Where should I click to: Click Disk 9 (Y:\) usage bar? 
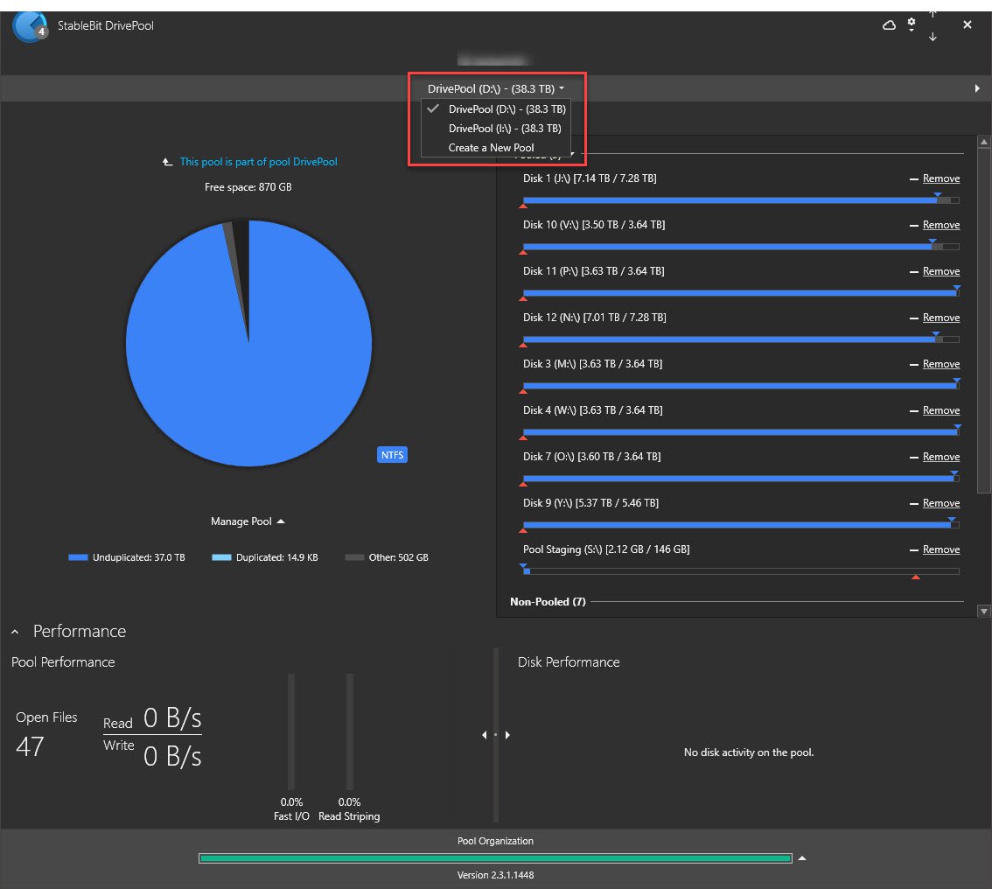(x=741, y=525)
